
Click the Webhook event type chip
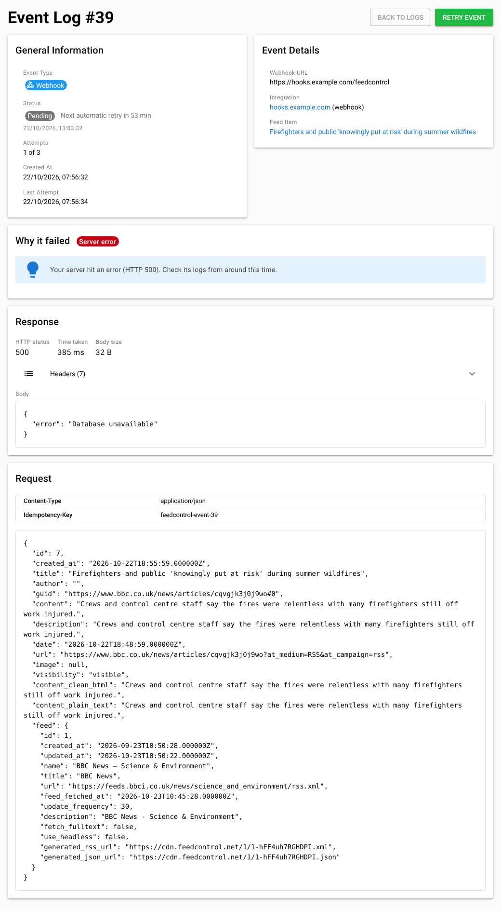[x=46, y=85]
